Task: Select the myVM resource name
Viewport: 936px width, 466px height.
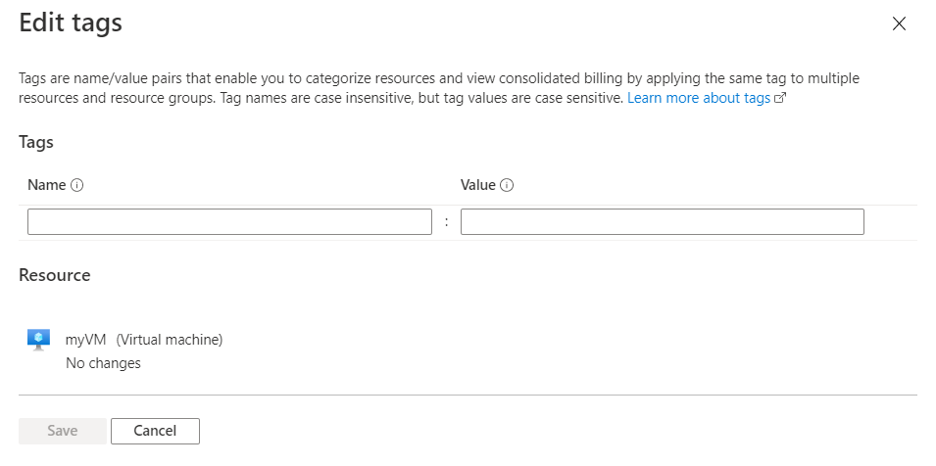Action: [x=86, y=340]
